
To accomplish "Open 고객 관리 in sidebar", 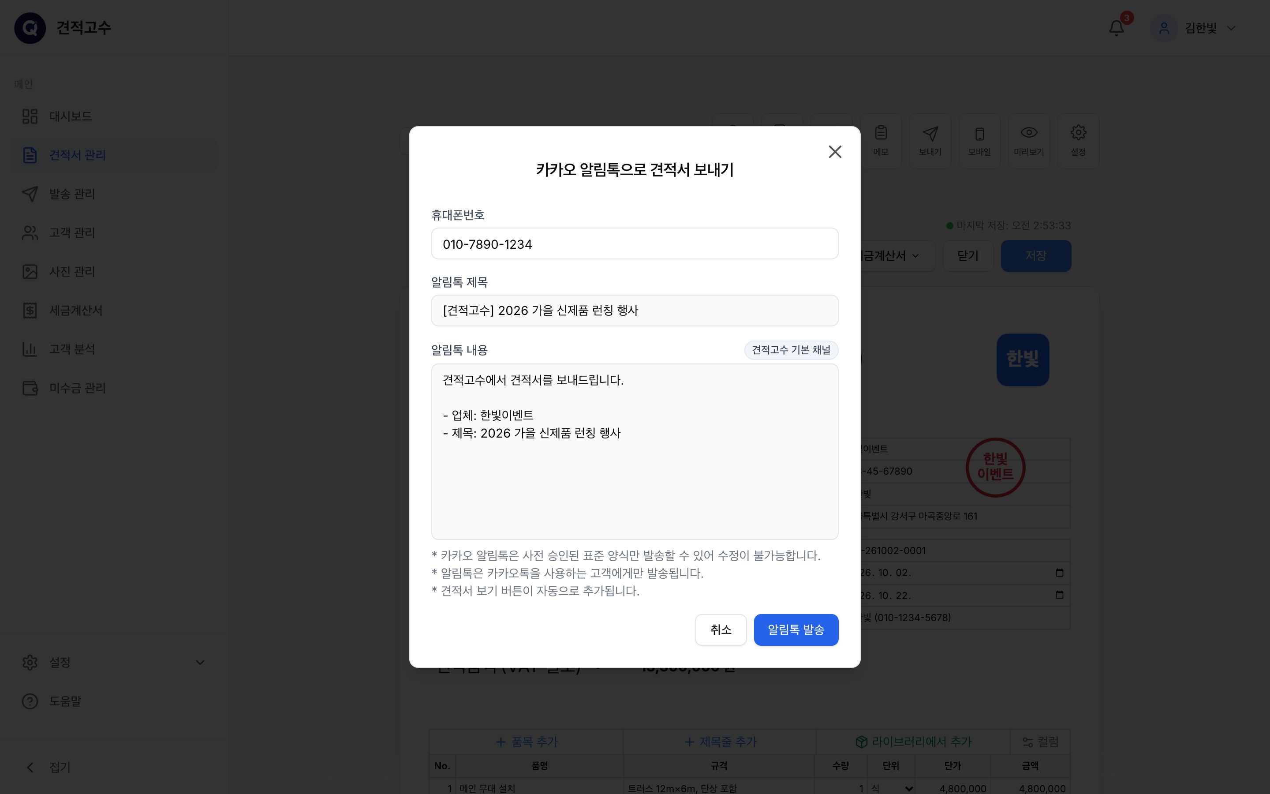I will (114, 232).
